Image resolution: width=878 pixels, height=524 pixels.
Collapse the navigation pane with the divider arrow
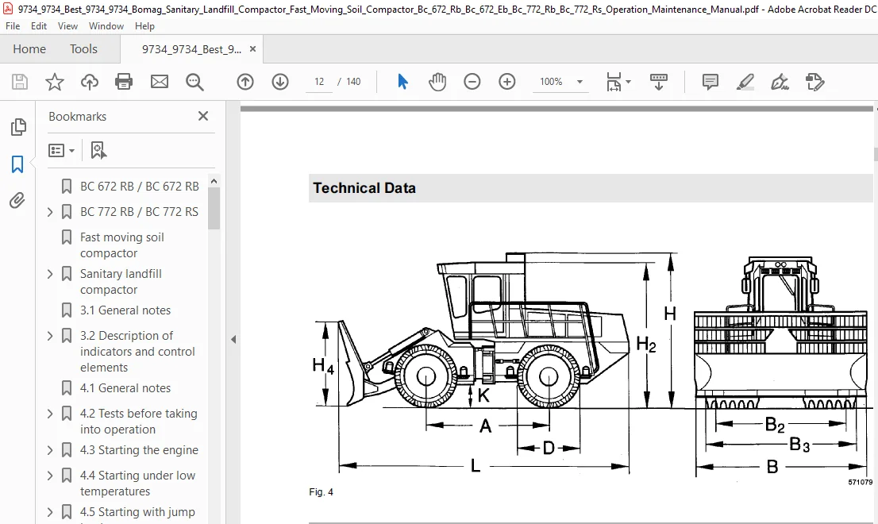233,339
